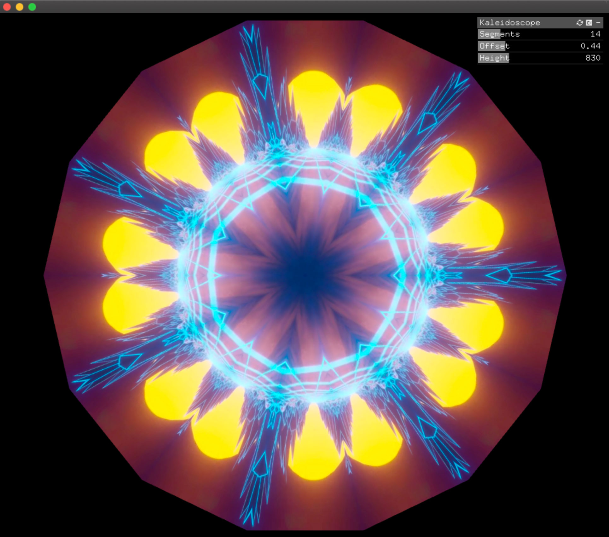Minimize the window with the yellow button

20,7
